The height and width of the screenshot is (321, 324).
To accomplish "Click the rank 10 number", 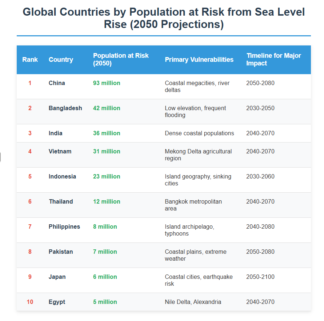I will 30,302.
